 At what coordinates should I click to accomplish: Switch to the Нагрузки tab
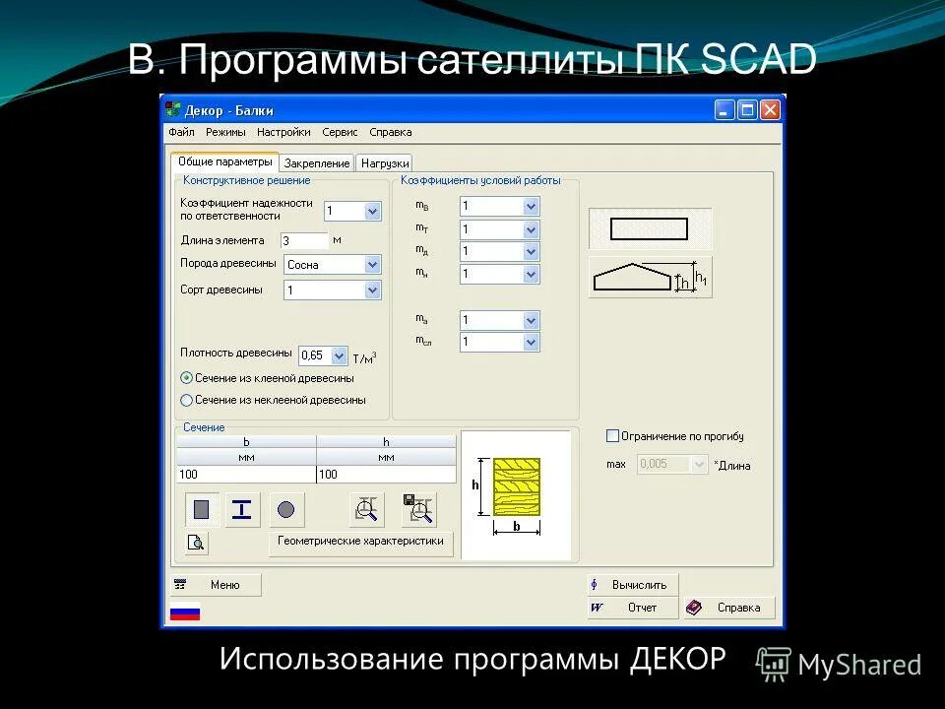385,162
